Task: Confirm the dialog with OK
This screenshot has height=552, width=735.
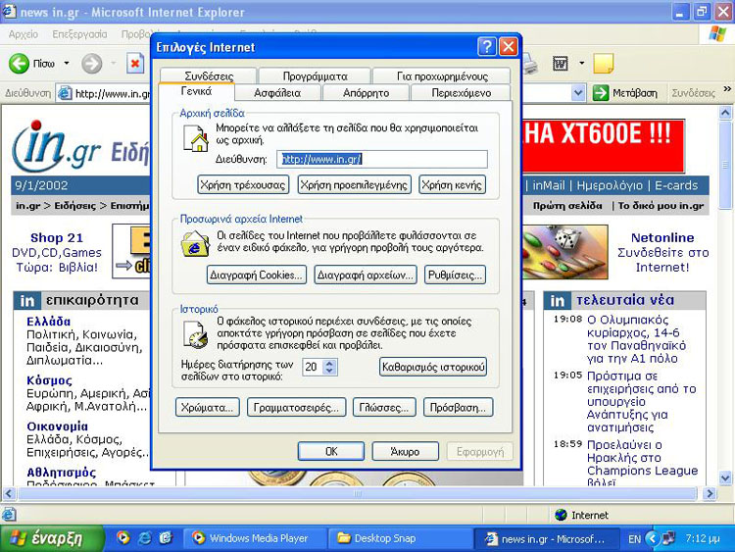Action: point(331,451)
